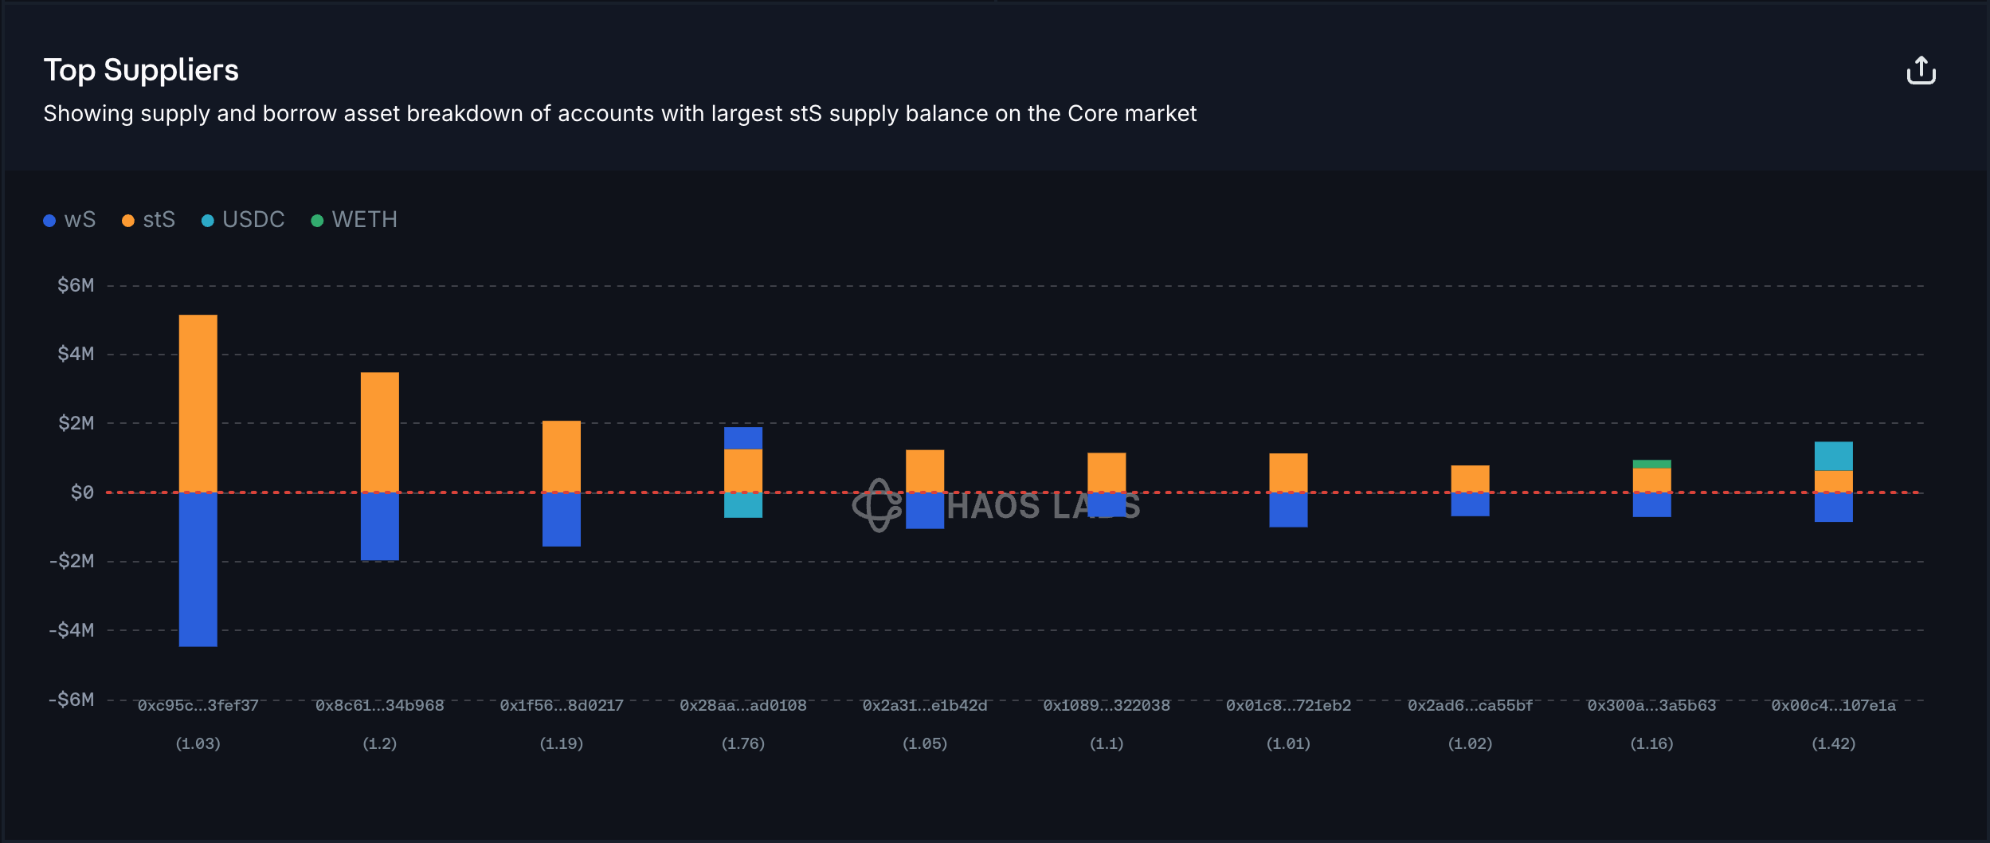Click teal USDC supply segment of 0x00c4...107e1a
This screenshot has width=1990, height=843.
(1833, 456)
